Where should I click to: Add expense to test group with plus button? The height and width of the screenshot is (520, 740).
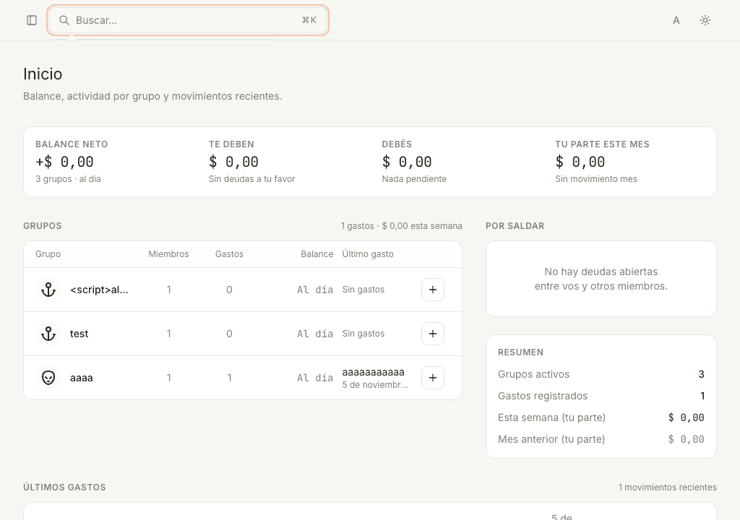[433, 334]
